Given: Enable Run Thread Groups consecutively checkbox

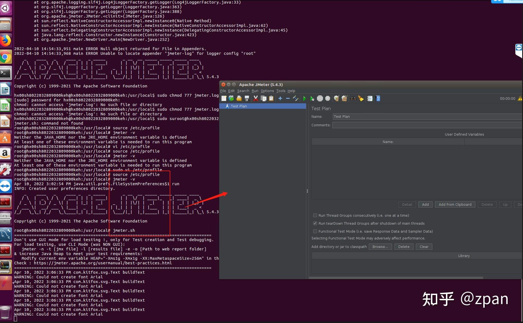Looking at the screenshot, I should (315, 215).
